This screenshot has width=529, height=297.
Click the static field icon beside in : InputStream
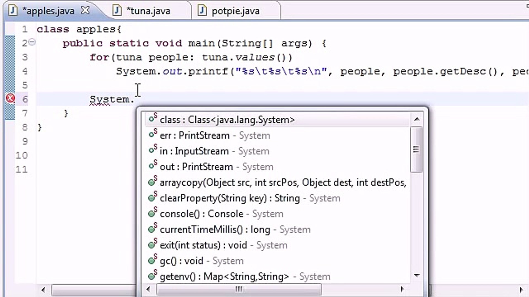[152, 150]
